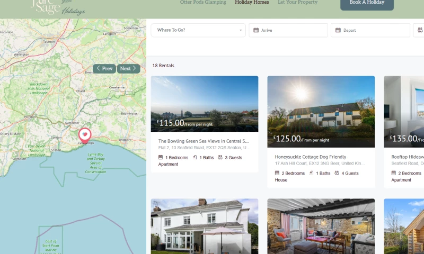The width and height of the screenshot is (424, 254).
Task: Click the 18 Rentals count text
Action: pos(163,66)
